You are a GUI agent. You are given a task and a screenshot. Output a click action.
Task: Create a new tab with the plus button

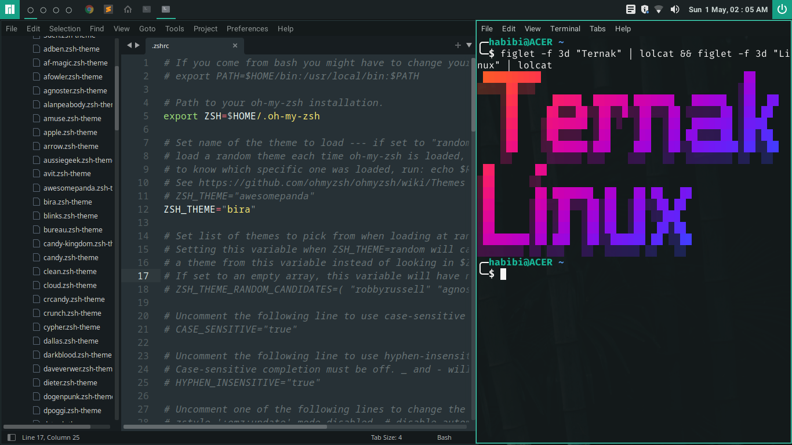click(457, 46)
